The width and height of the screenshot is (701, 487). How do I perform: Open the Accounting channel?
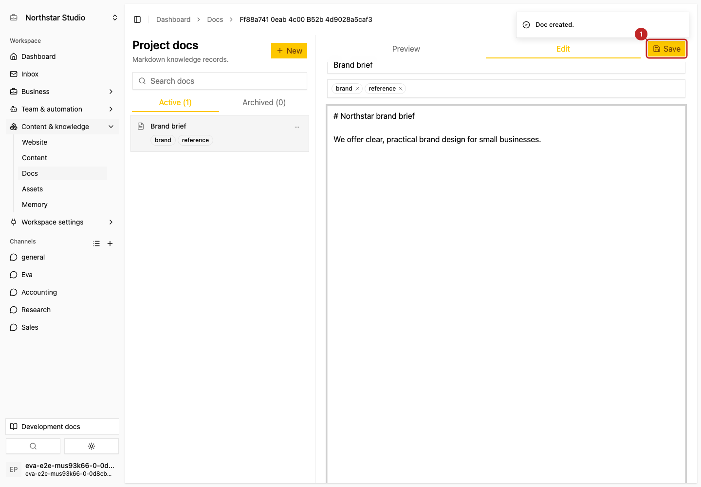click(62, 292)
